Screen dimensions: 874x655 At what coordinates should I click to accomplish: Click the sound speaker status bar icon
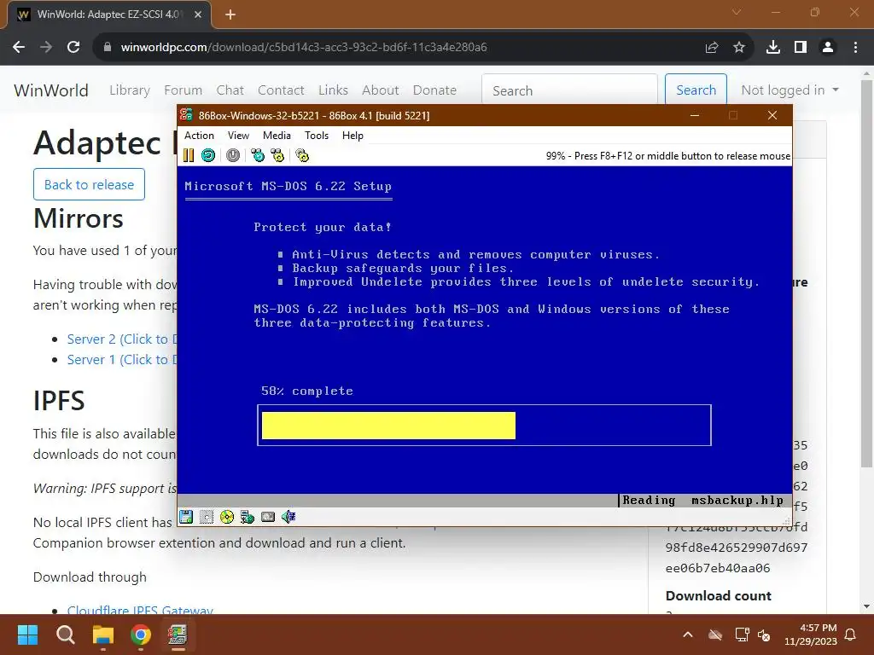[x=288, y=517]
